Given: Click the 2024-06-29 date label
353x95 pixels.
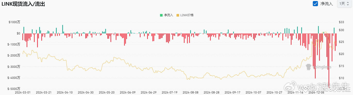Looking at the screenshot, I should click(149, 92).
